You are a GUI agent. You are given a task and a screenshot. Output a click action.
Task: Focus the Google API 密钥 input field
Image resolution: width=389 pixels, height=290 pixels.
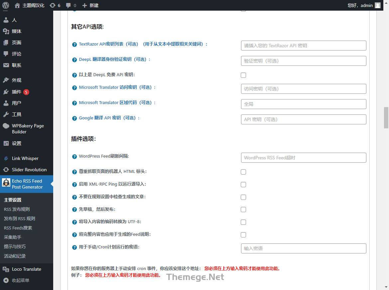point(304,119)
